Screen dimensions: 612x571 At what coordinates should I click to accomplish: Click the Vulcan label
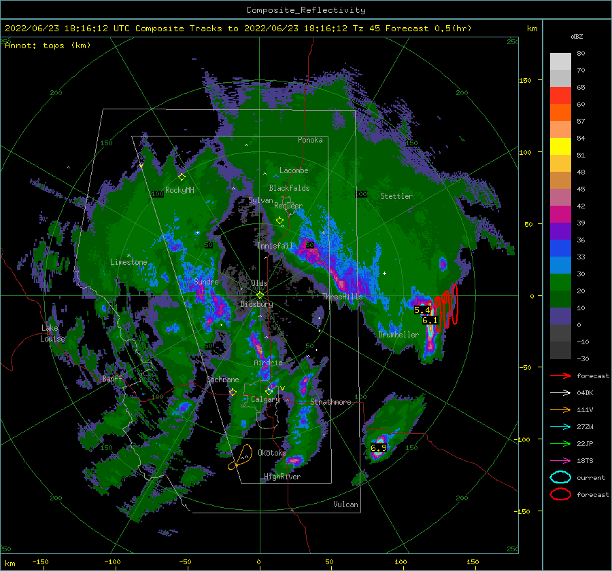(345, 504)
